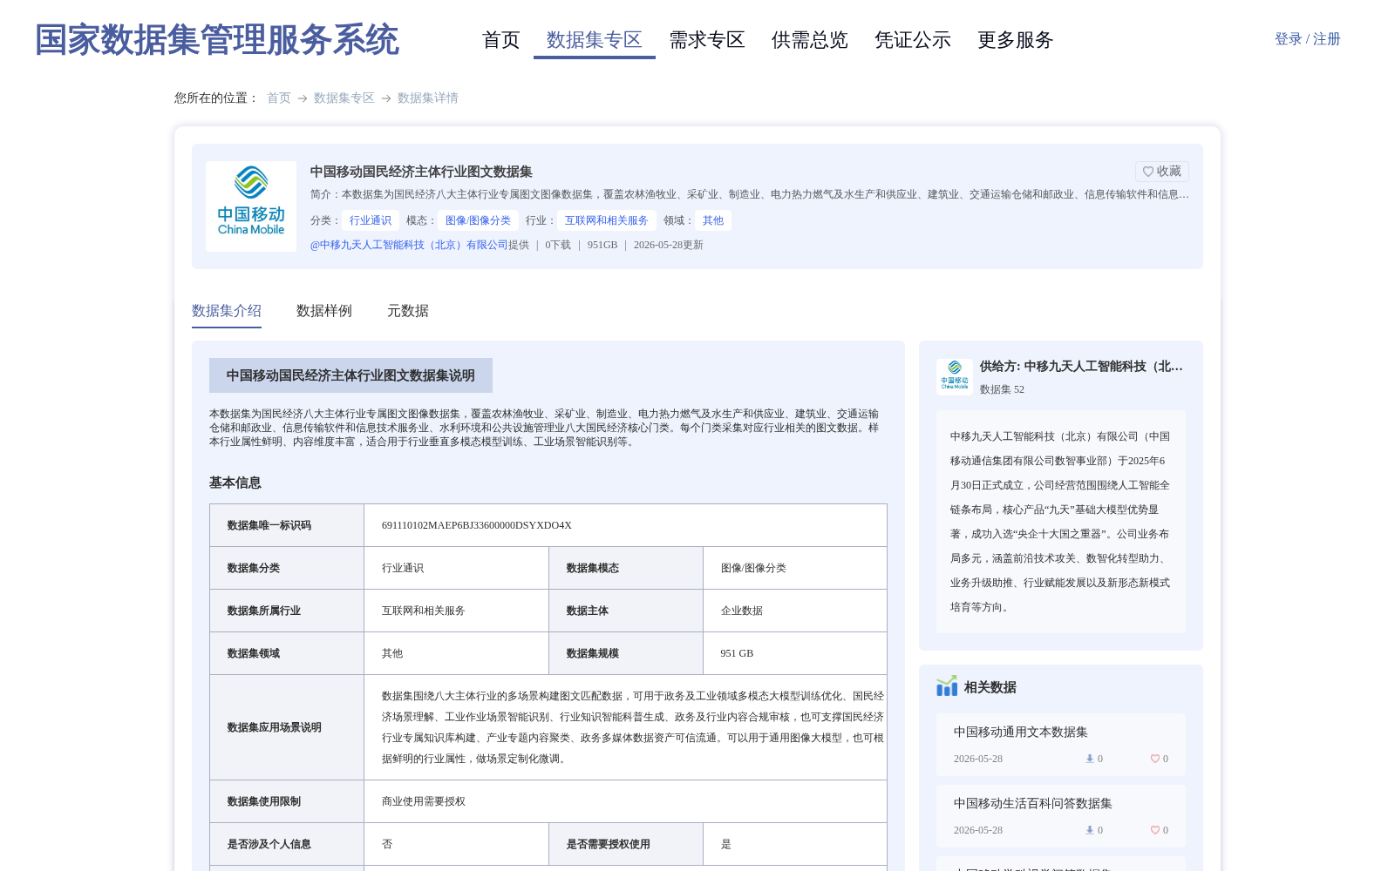Open 凭证公示 navigation item
1395x871 pixels.
pyautogui.click(x=913, y=40)
